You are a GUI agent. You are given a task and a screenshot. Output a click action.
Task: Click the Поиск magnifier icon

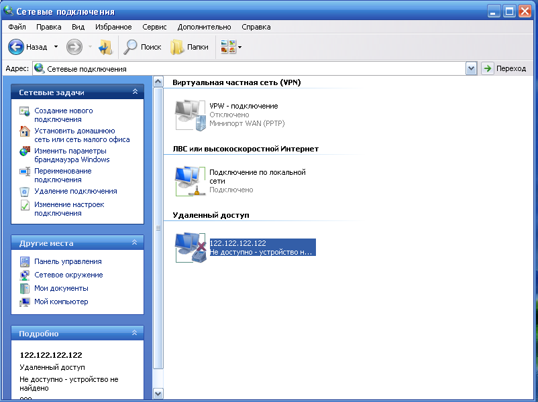click(x=130, y=47)
